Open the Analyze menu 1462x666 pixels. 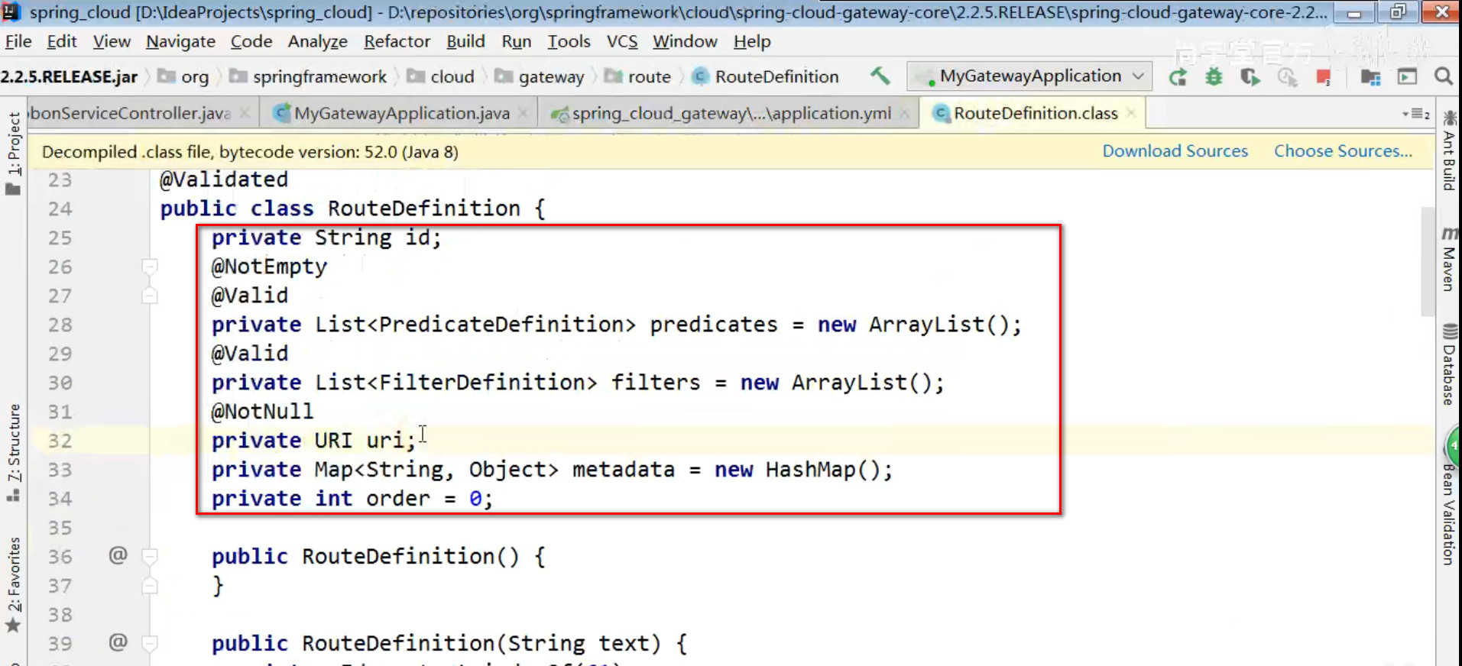317,41
